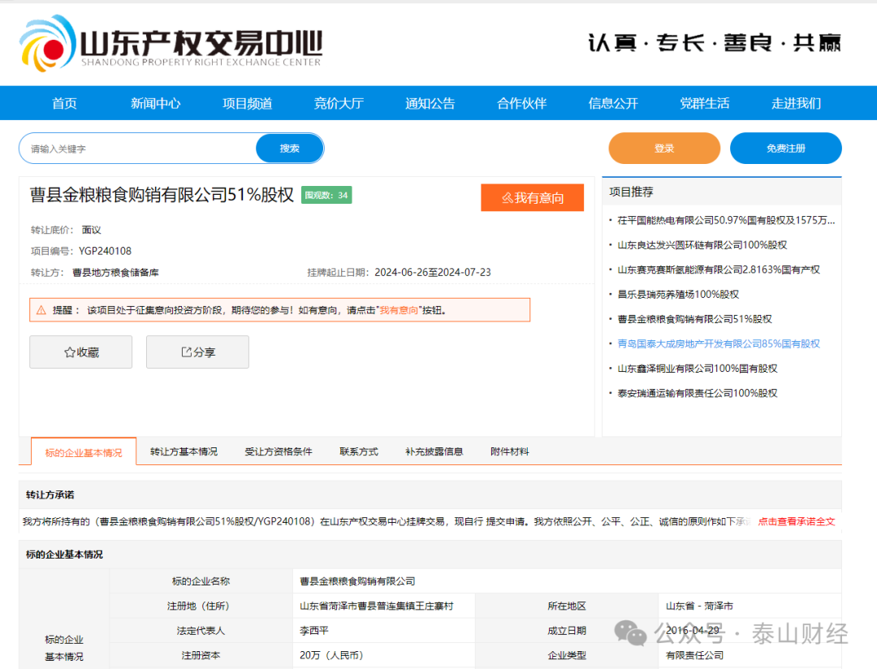Click the 收藏 star icon
877x669 pixels.
coord(70,352)
